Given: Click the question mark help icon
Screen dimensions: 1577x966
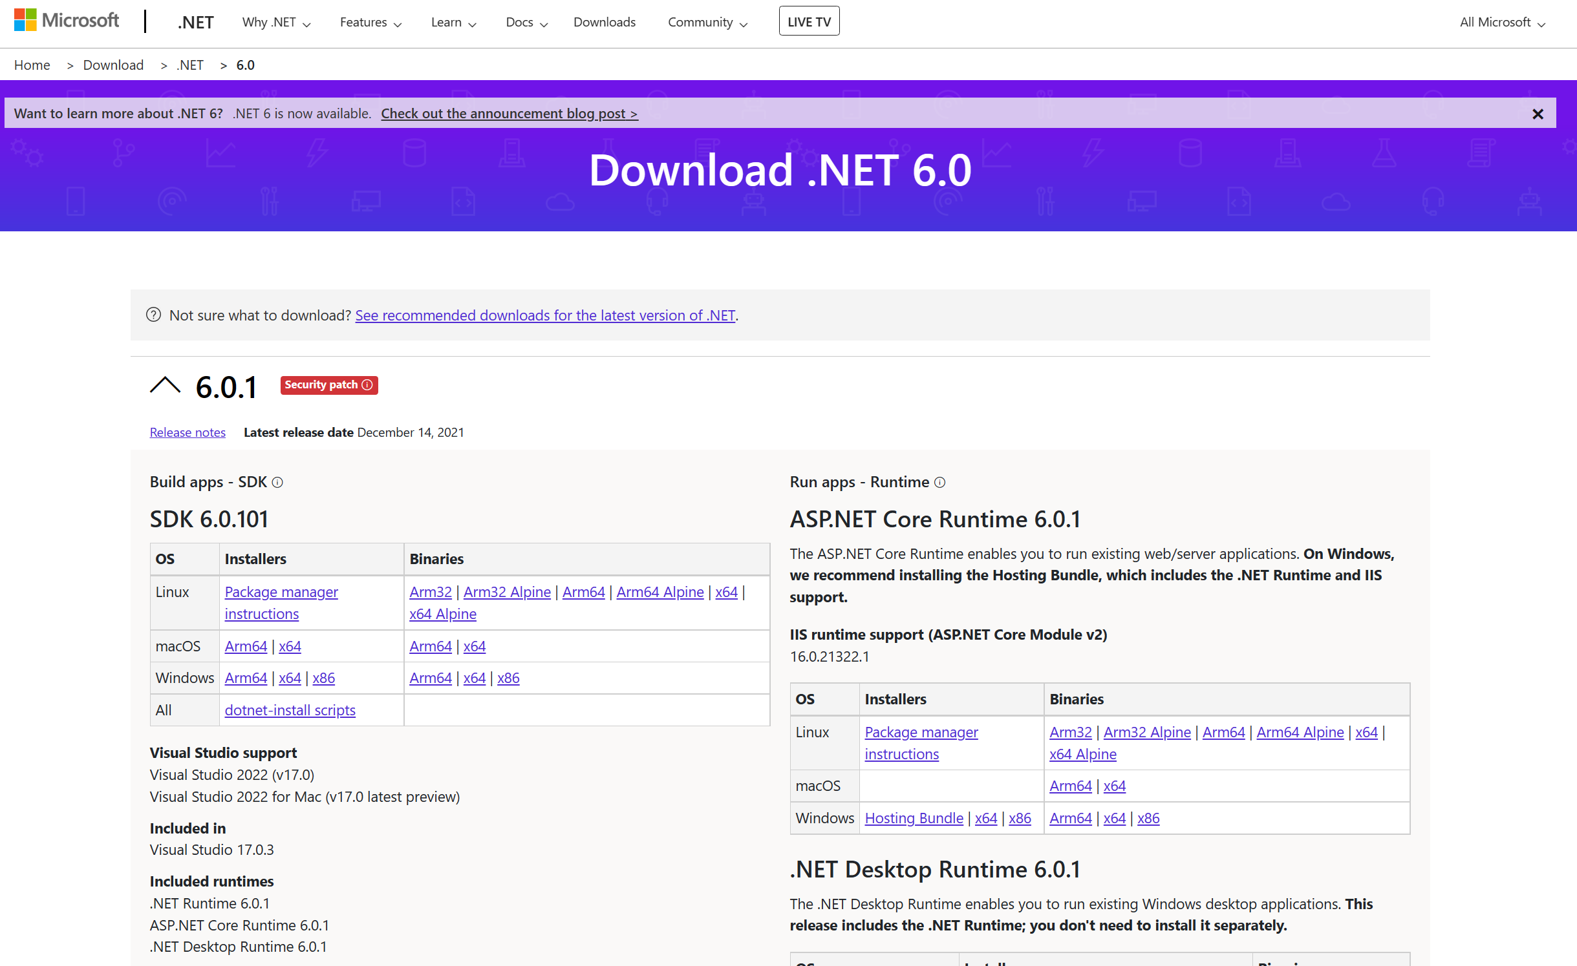Looking at the screenshot, I should click(x=153, y=315).
